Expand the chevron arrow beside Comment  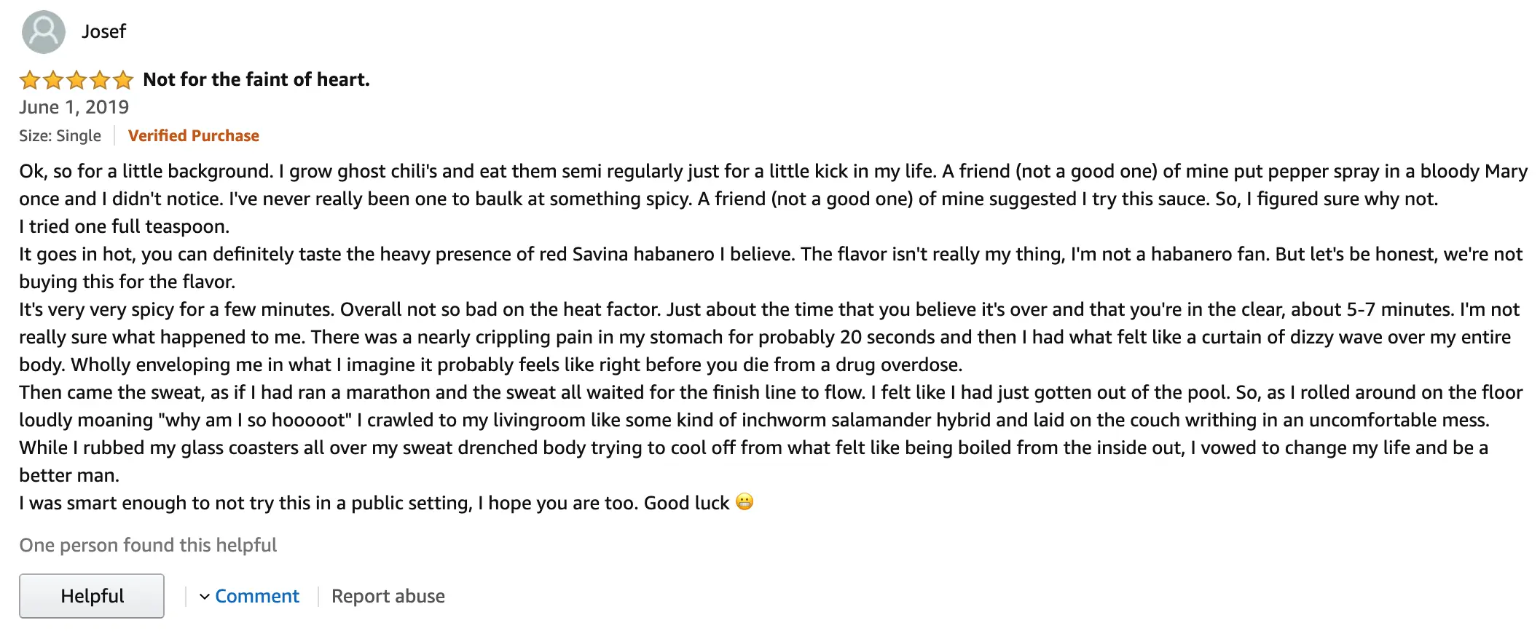pyautogui.click(x=205, y=597)
